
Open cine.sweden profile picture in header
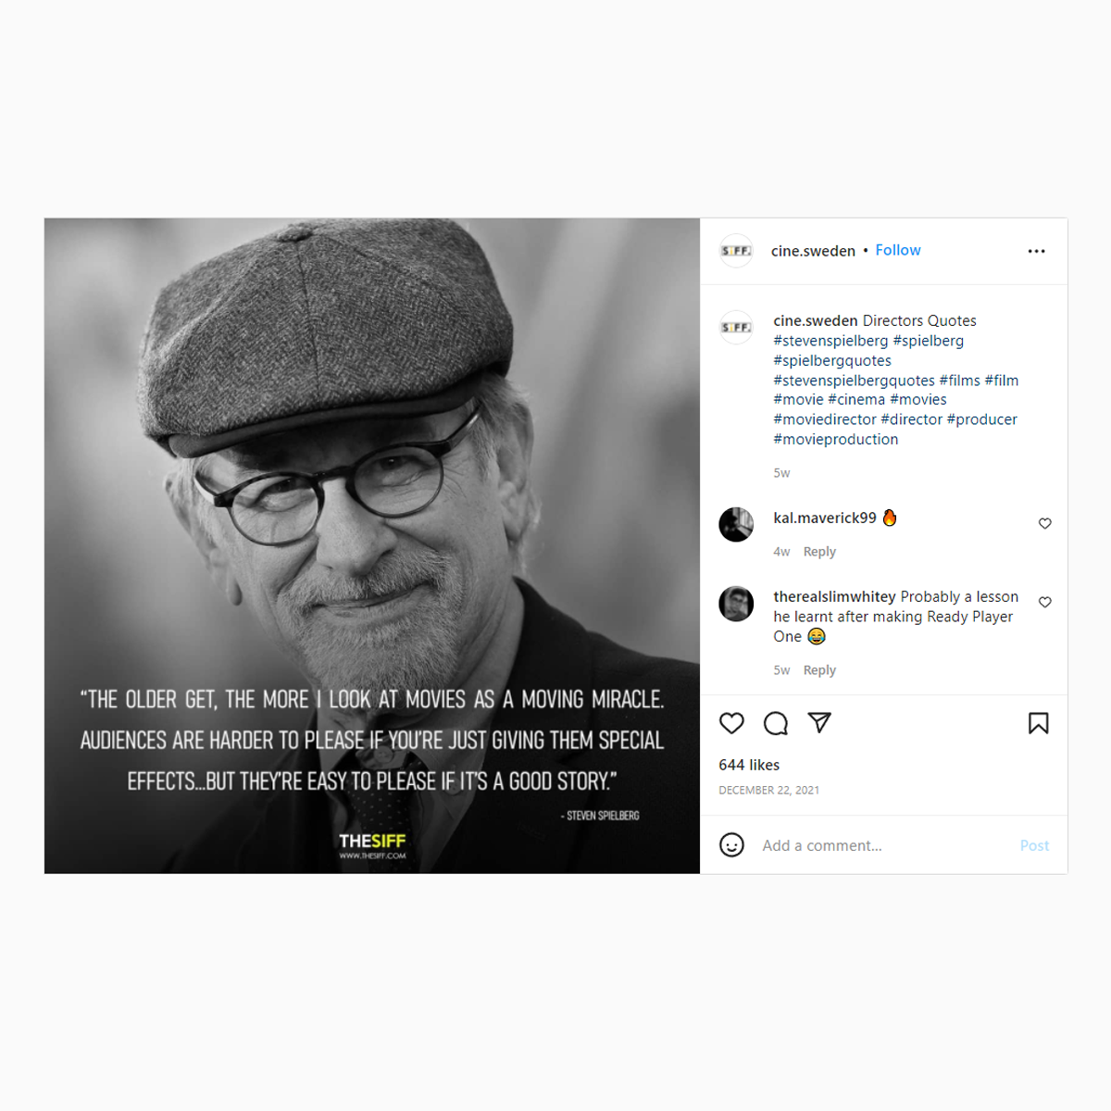[736, 251]
